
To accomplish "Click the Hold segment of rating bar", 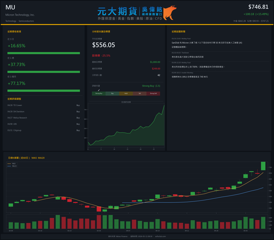I will 126,94.
